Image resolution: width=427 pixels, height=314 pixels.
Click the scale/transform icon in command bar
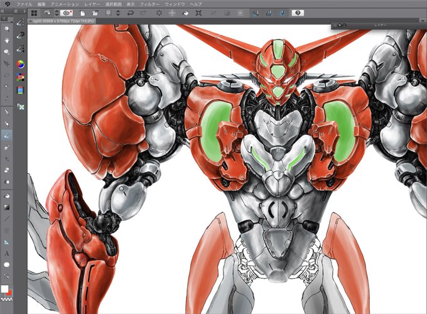click(198, 13)
